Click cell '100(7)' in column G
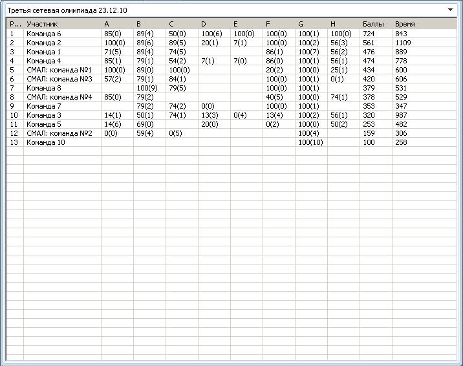The image size is (463, 366). click(x=309, y=52)
